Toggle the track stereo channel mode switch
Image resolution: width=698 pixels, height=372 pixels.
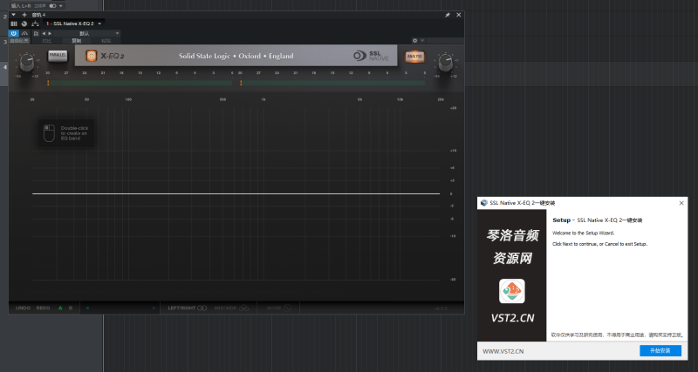pos(52,6)
